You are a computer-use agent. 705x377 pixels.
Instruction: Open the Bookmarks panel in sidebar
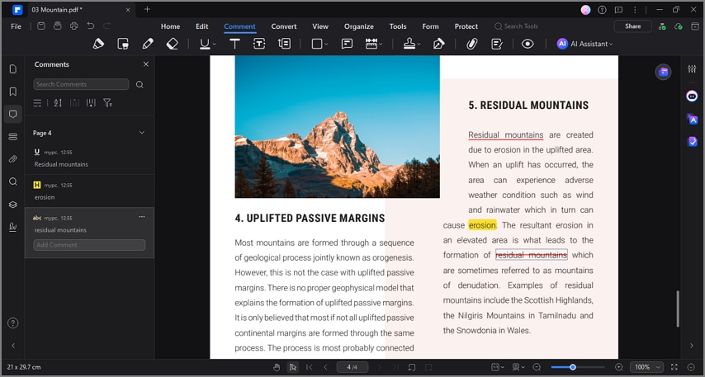13,92
